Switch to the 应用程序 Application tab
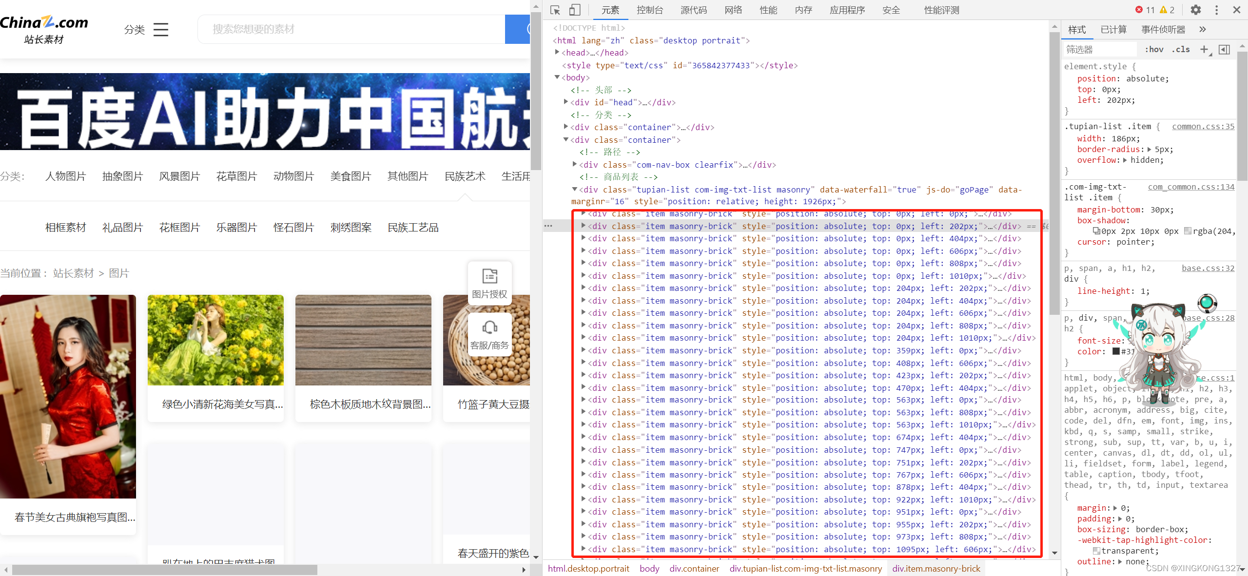Viewport: 1248px width, 576px height. (847, 10)
